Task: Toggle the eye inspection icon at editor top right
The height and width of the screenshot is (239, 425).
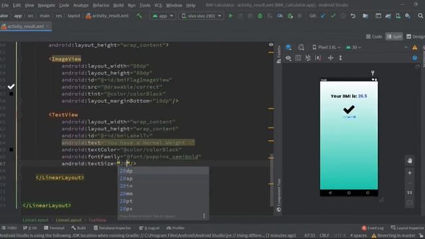Action: coord(271,44)
